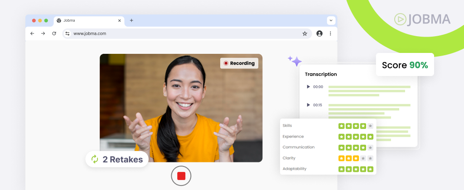Click the first star in Skills row
The width and height of the screenshot is (464, 190).
(x=342, y=126)
